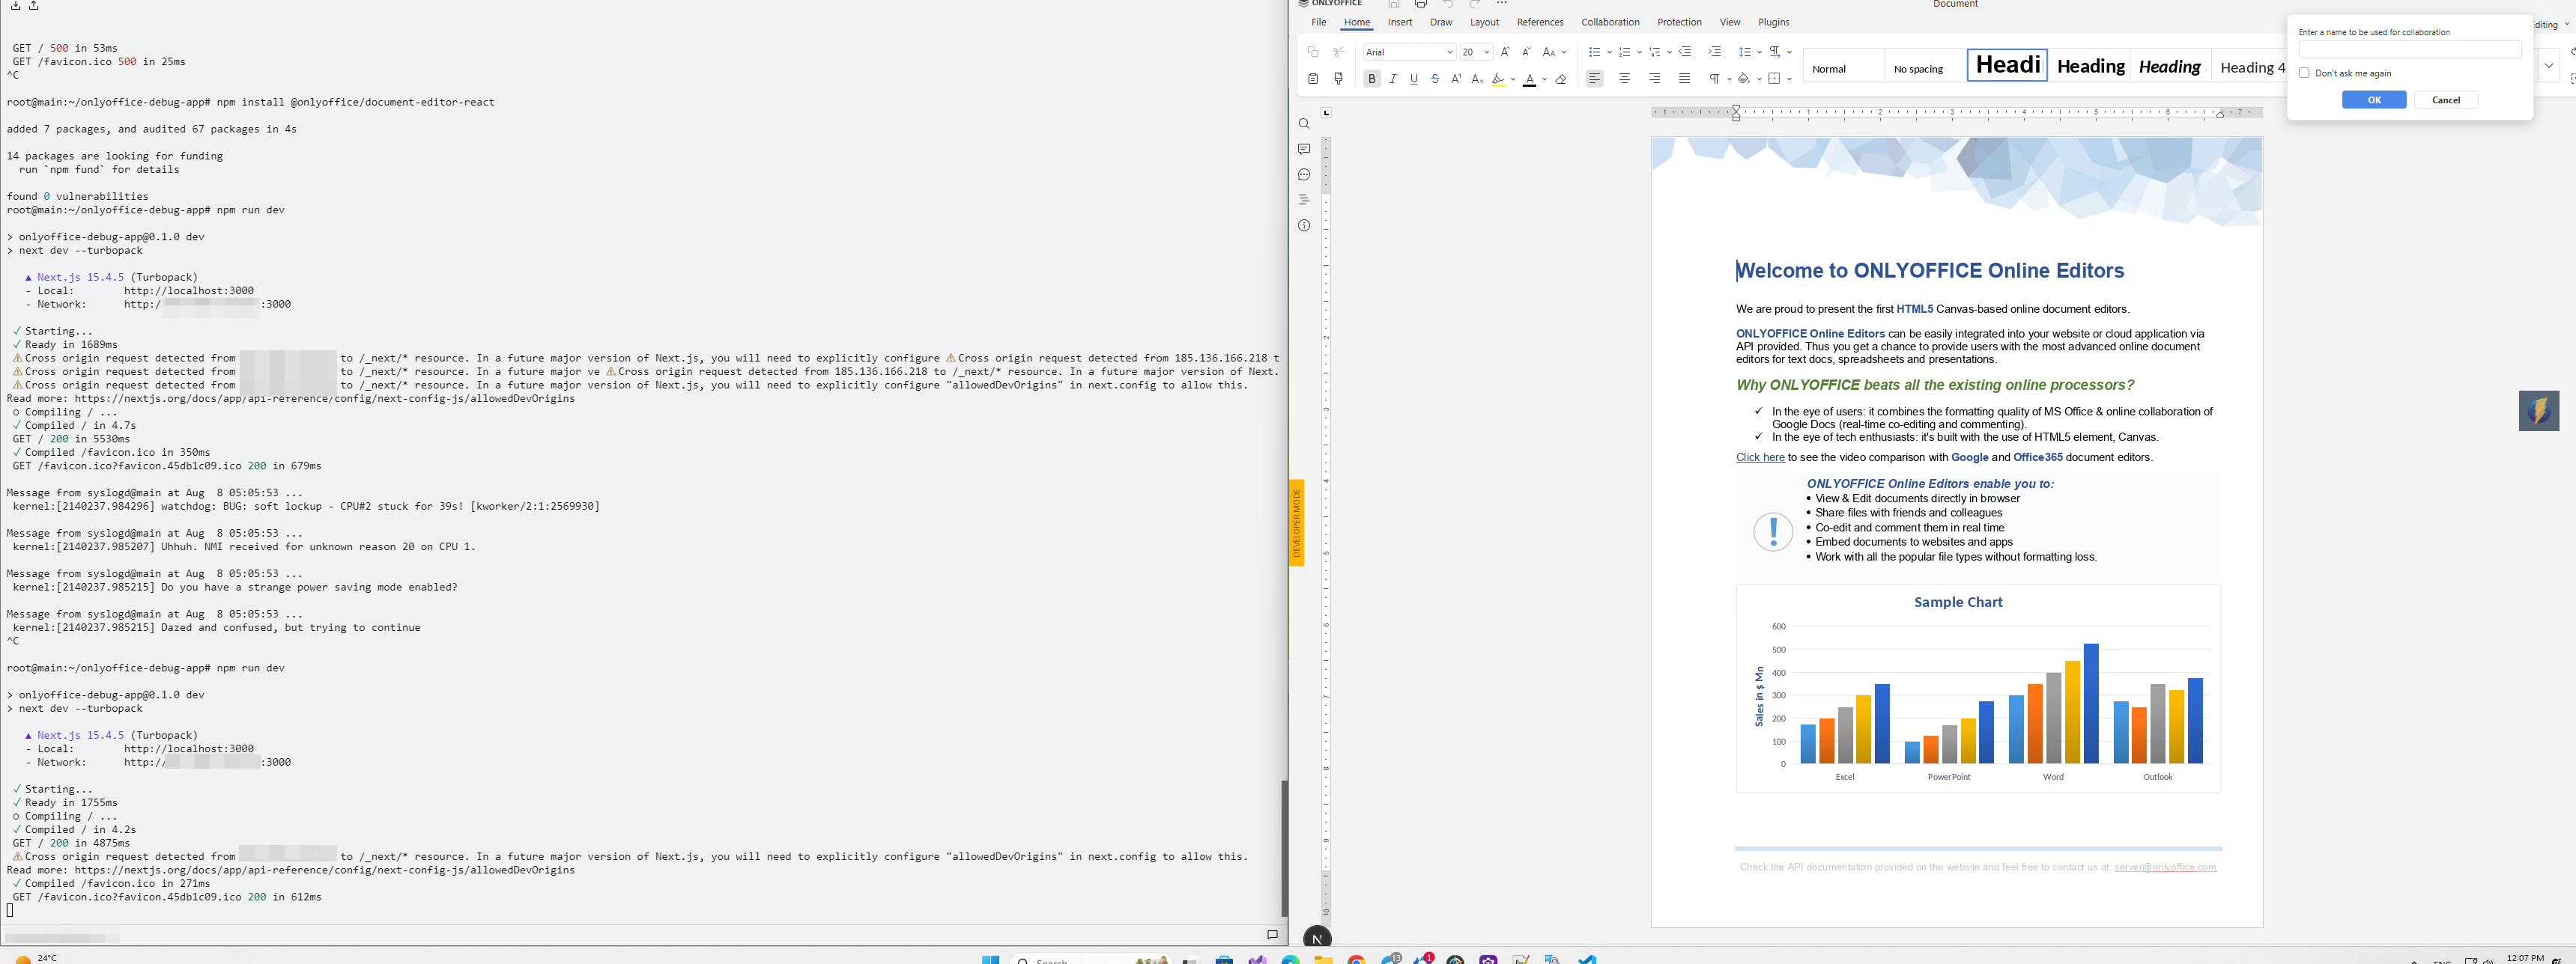Switch to the Plugins tab

1774,22
